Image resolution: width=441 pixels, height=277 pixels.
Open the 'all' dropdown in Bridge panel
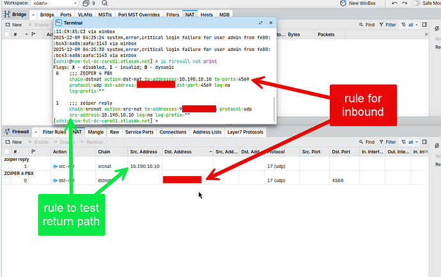(x=413, y=24)
